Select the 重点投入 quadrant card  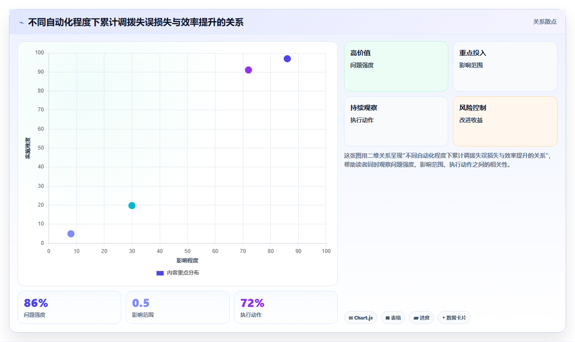[x=505, y=67]
